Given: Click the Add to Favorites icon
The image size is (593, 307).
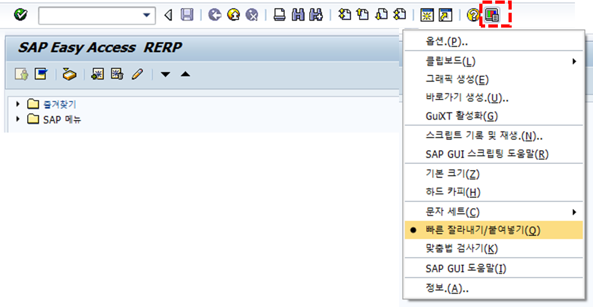Looking at the screenshot, I should pos(98,74).
